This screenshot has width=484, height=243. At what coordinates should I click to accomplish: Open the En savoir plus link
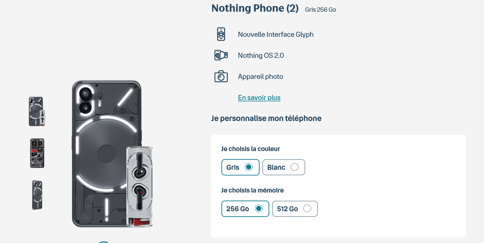tap(259, 98)
